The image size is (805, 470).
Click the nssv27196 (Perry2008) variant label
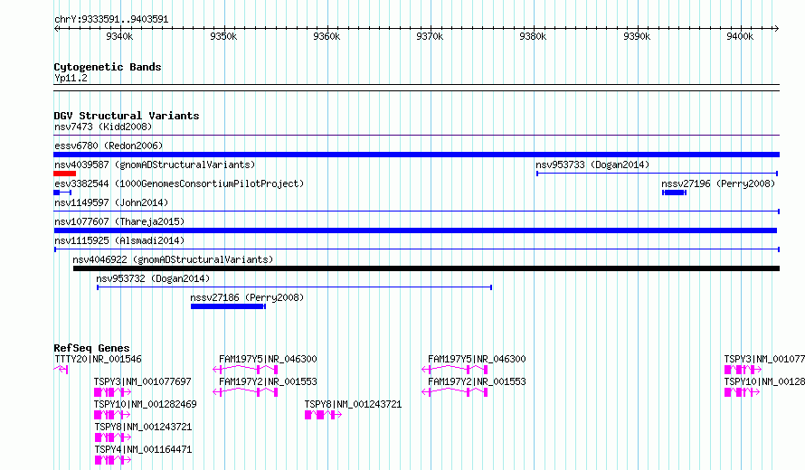[x=718, y=183]
